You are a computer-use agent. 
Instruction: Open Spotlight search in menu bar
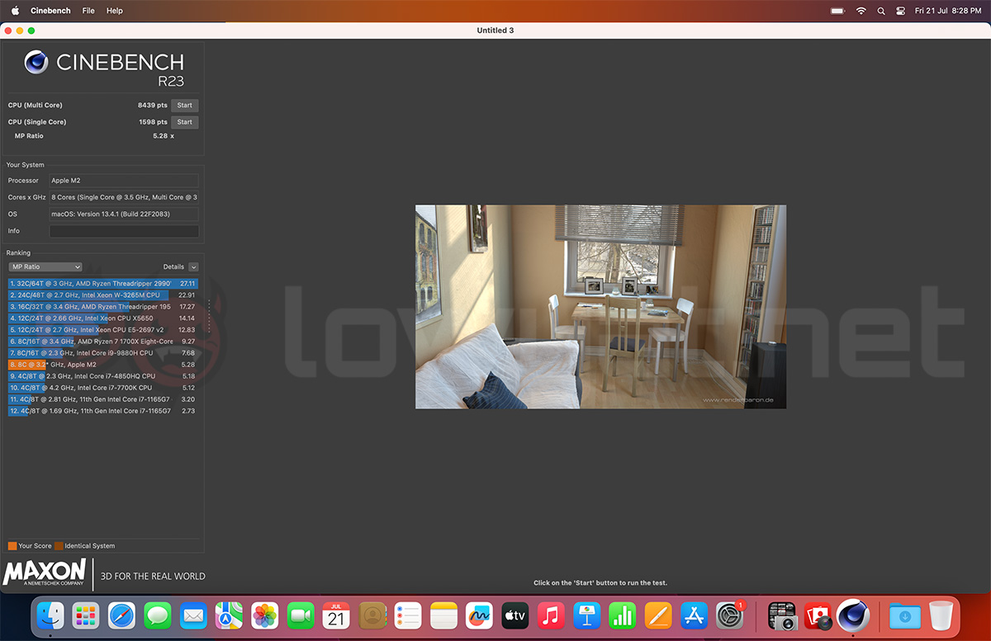pyautogui.click(x=881, y=11)
